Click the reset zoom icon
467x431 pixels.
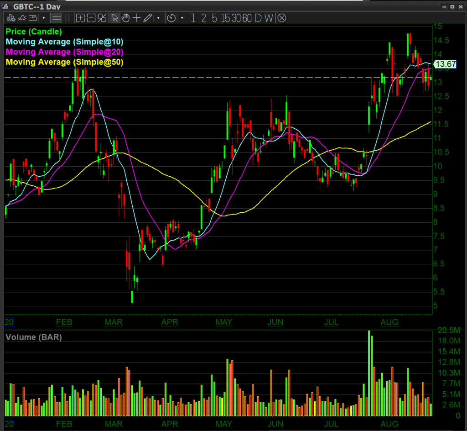[102, 18]
